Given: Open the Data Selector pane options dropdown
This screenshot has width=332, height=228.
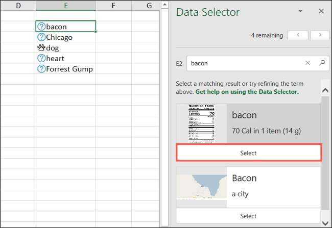Looking at the screenshot, I should [300, 11].
